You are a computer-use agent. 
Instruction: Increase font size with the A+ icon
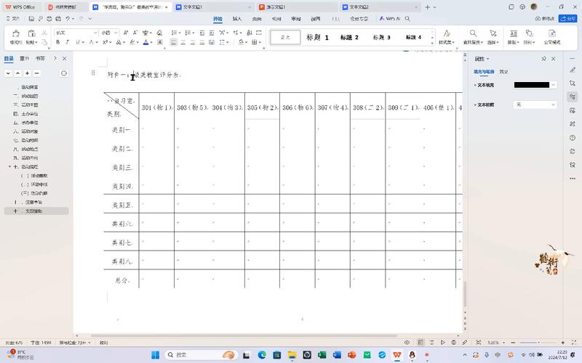point(126,33)
